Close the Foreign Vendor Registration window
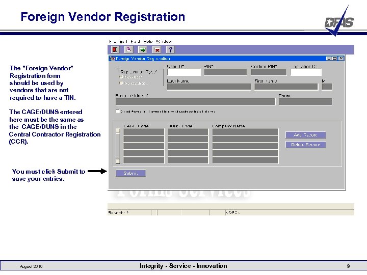 click(341, 58)
